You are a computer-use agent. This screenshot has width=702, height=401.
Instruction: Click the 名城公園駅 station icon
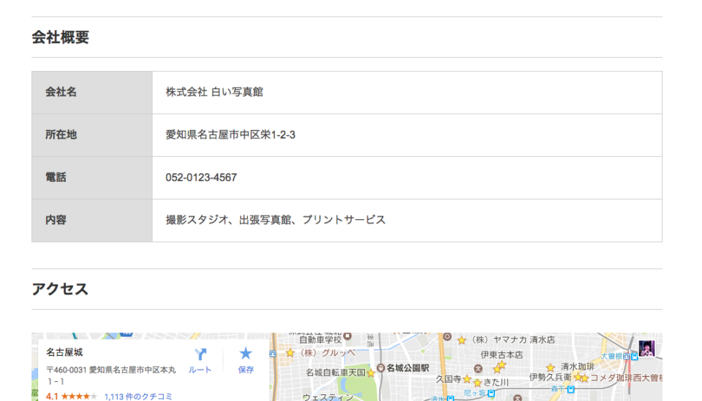pyautogui.click(x=381, y=367)
